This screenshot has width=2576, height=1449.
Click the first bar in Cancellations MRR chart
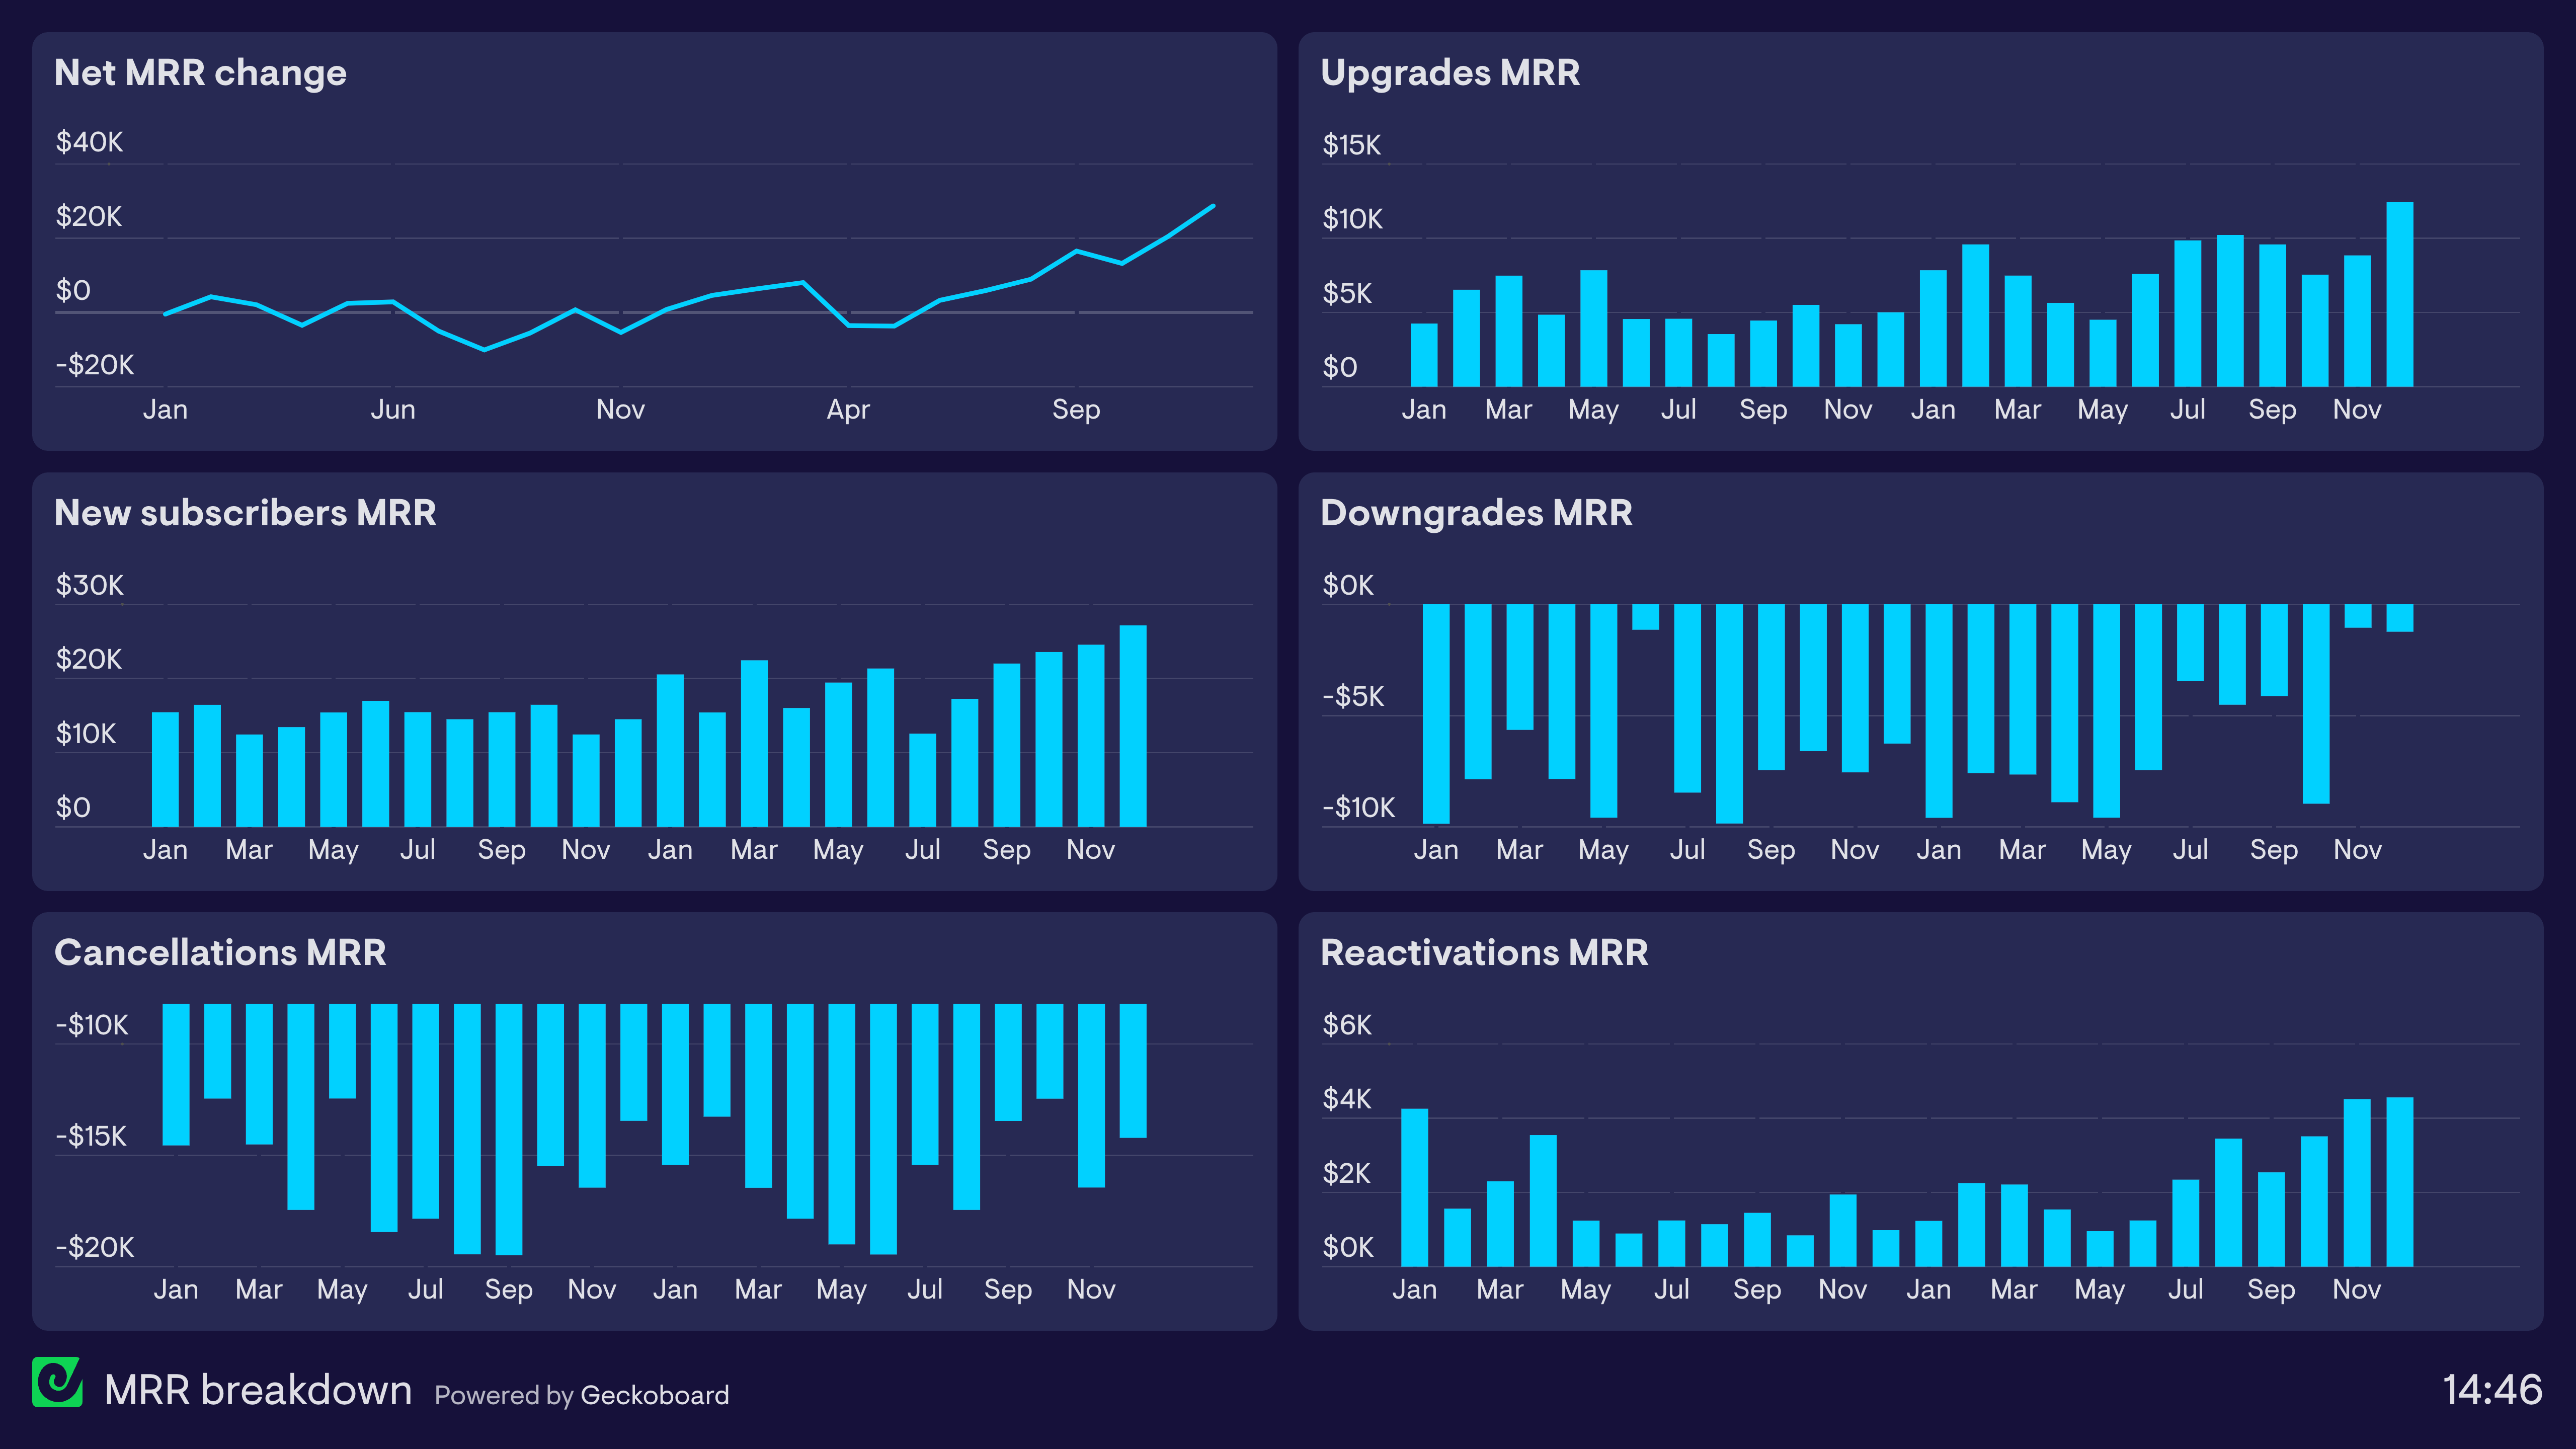(x=176, y=1074)
